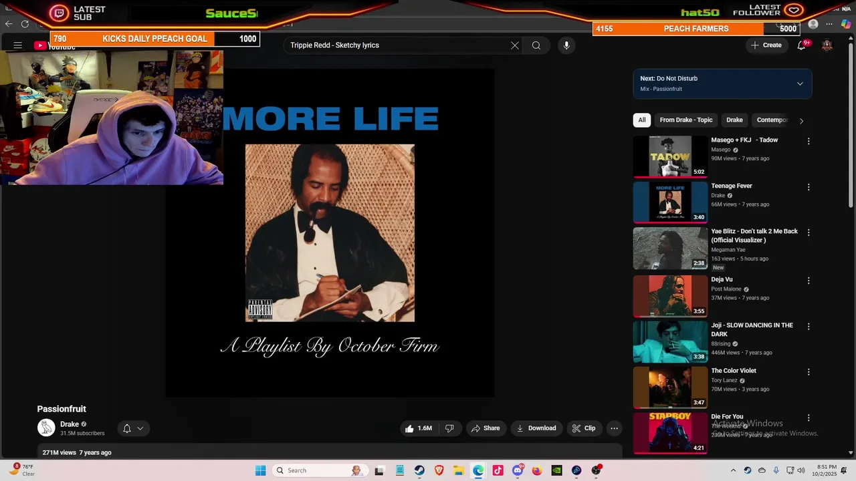Open options for Yae Blitz video
Image resolution: width=856 pixels, height=481 pixels.
click(809, 232)
